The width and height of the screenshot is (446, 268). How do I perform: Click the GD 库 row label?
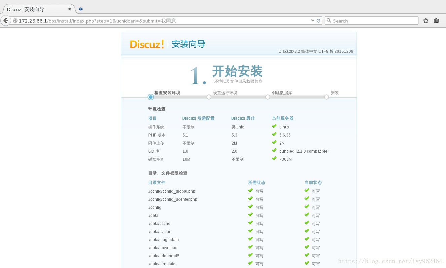[x=154, y=151]
